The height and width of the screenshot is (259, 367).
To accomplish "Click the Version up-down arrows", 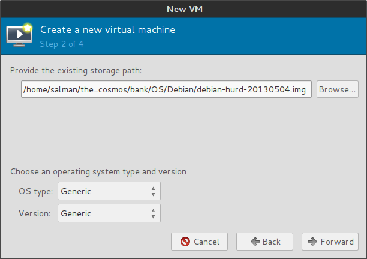I will (153, 213).
